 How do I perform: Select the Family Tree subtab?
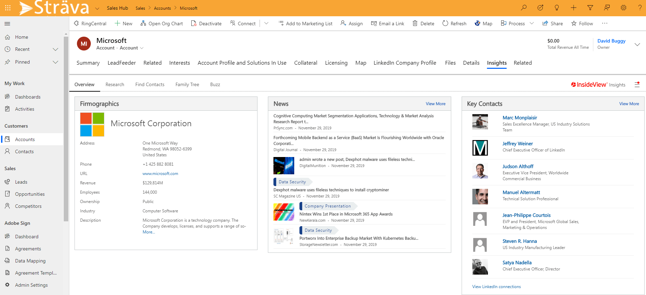187,85
